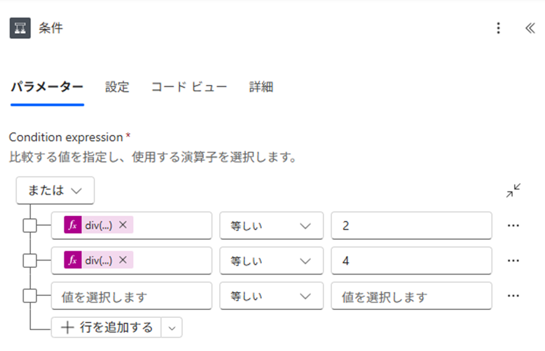Check the first condition row checkbox
Image resolution: width=545 pixels, height=351 pixels.
(30, 225)
